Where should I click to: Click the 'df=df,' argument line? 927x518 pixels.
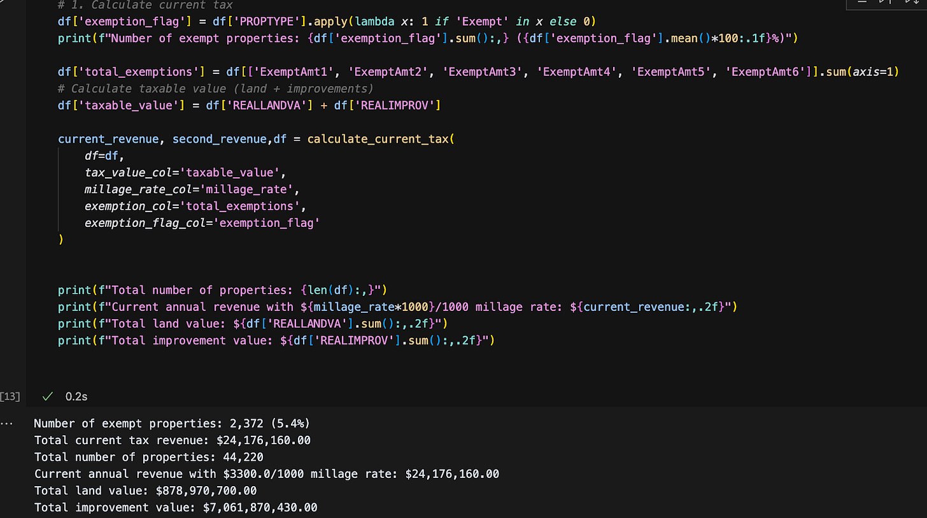pyautogui.click(x=104, y=155)
